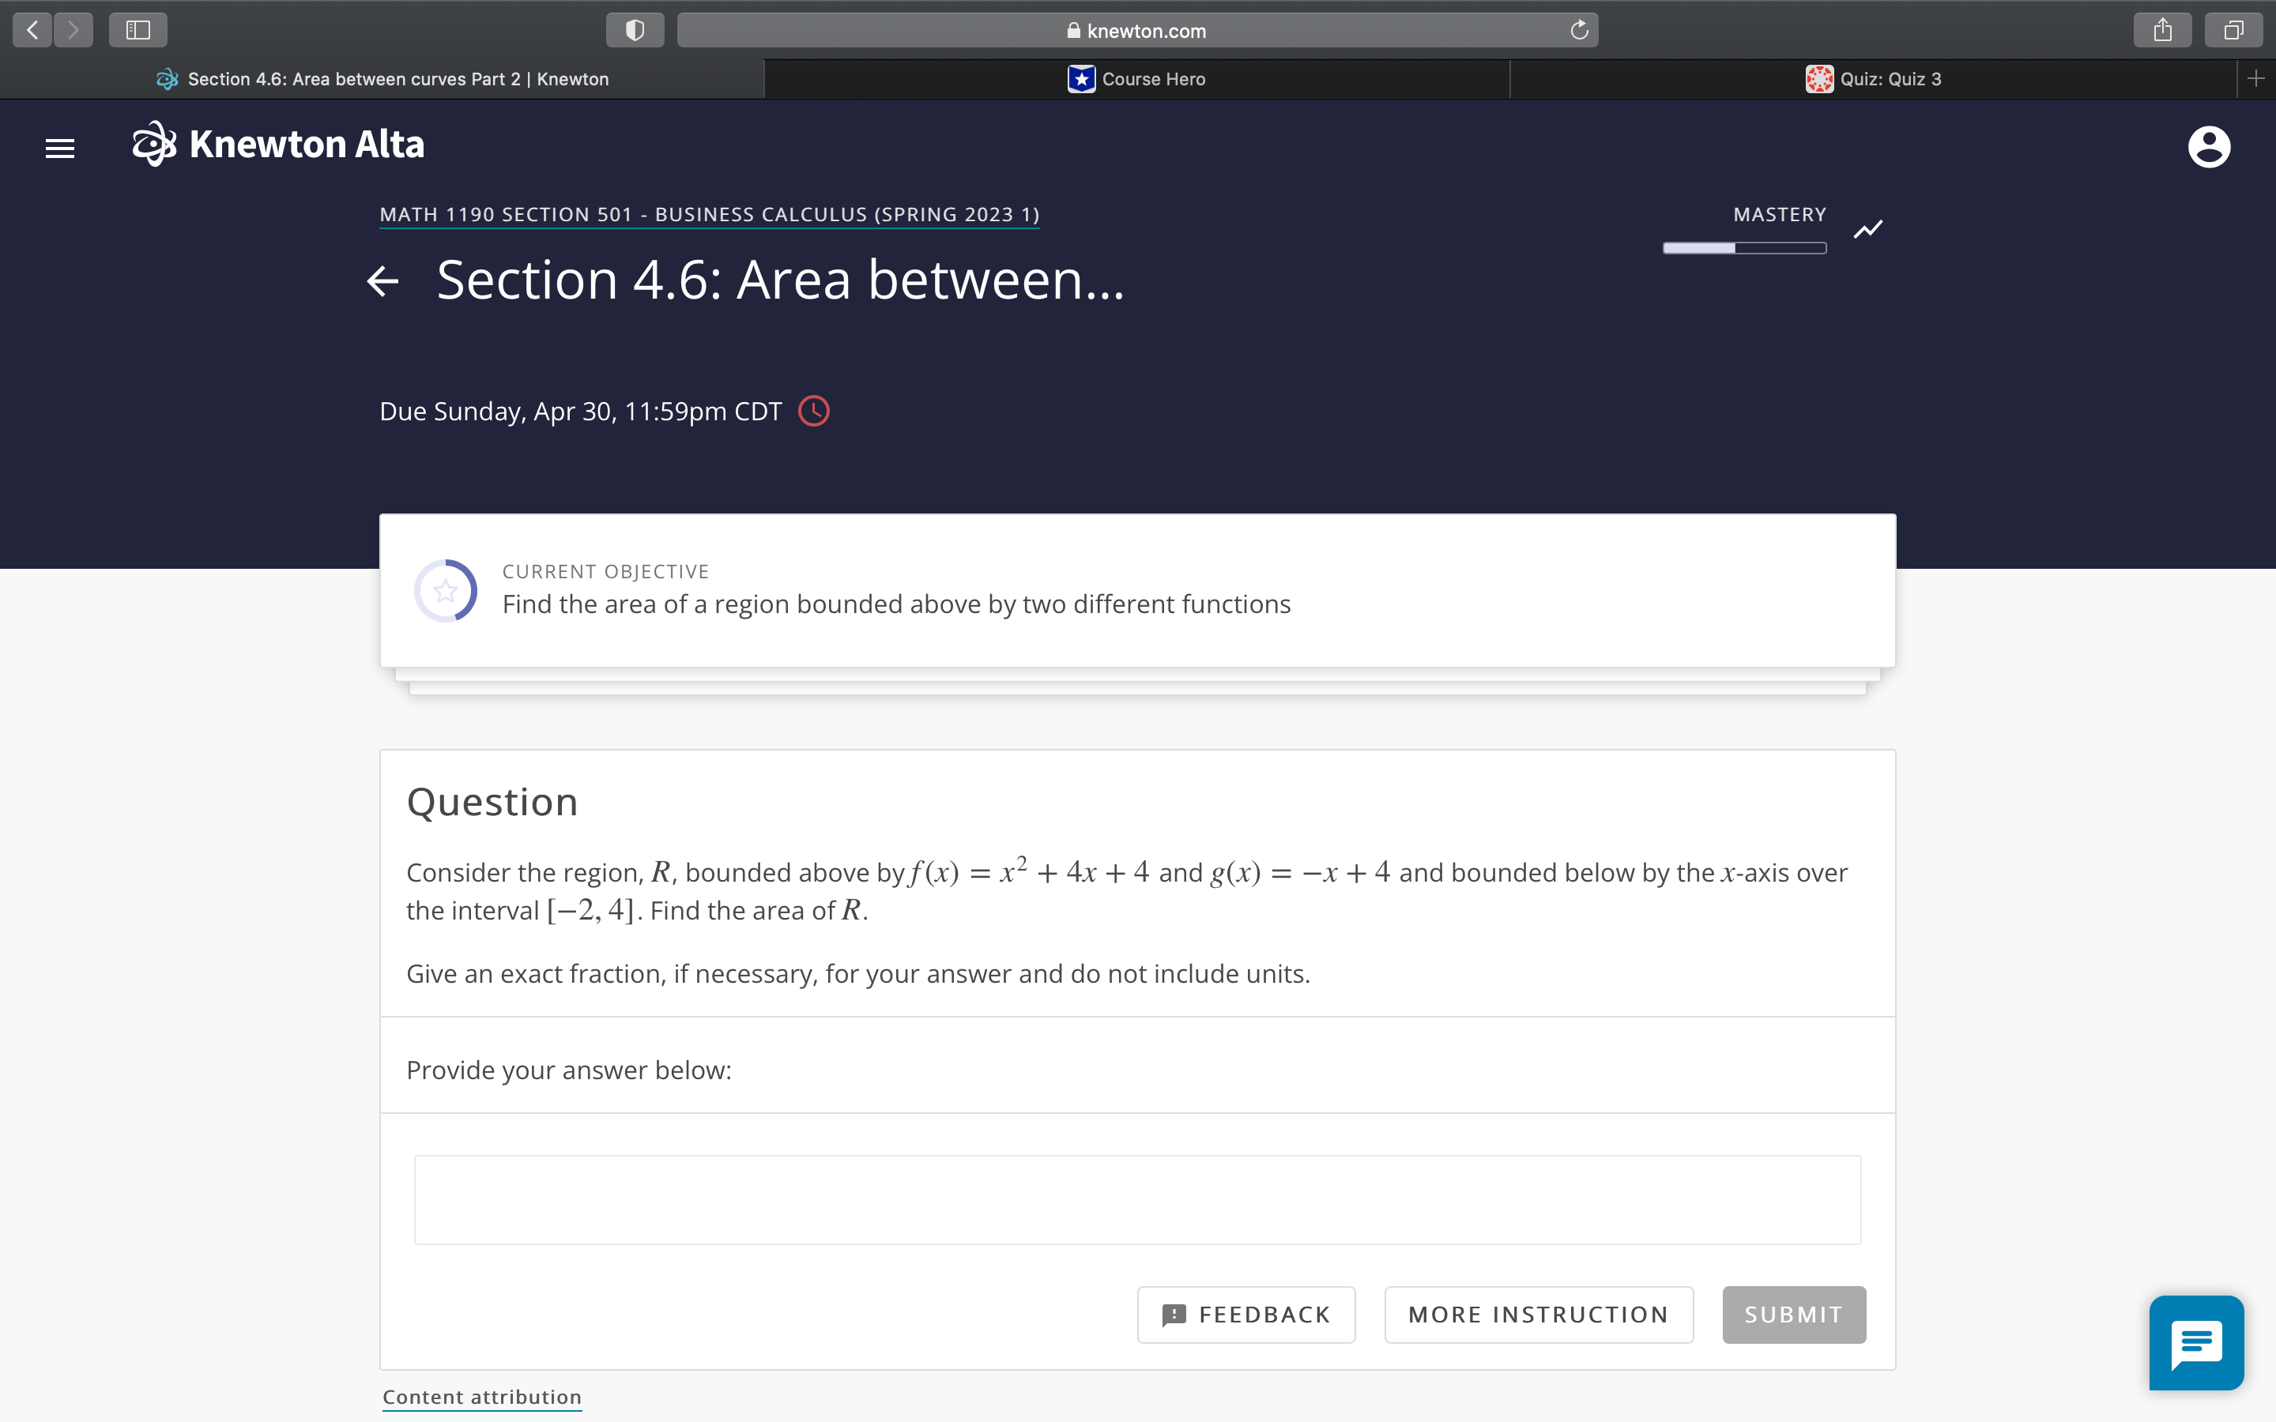Screen dimensions: 2276x1422
Task: Open the hamburger navigation menu
Action: click(60, 148)
